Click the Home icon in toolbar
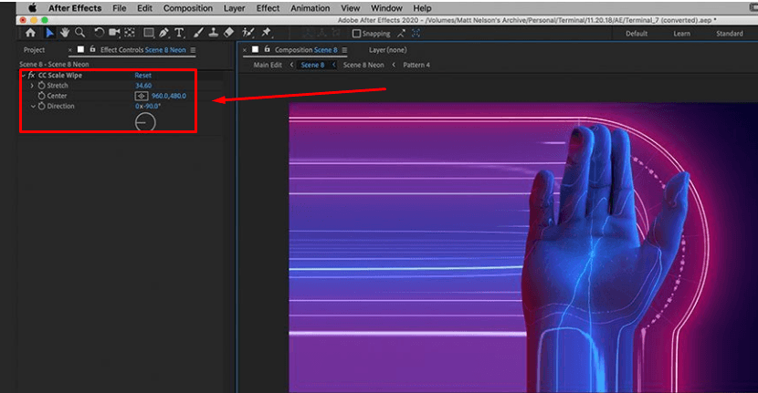 tap(30, 33)
